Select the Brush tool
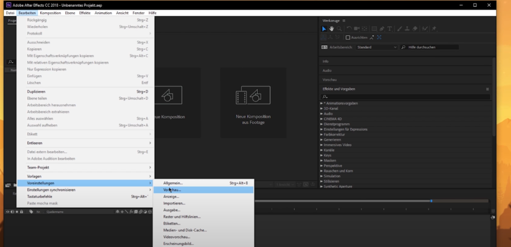The width and height of the screenshot is (511, 247). pos(400,29)
